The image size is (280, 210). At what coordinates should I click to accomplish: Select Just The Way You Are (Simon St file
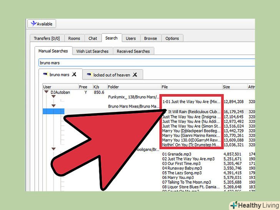click(192, 126)
